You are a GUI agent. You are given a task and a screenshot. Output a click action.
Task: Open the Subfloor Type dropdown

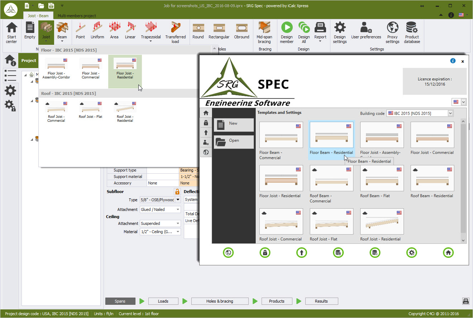[160, 200]
